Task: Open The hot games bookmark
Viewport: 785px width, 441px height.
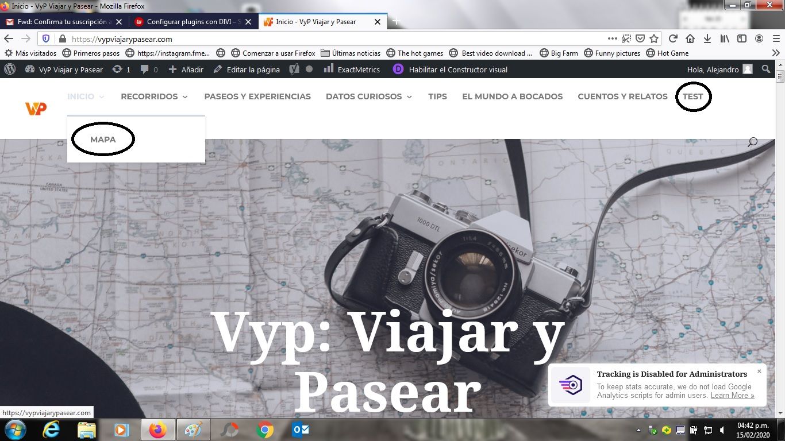Action: tap(414, 53)
